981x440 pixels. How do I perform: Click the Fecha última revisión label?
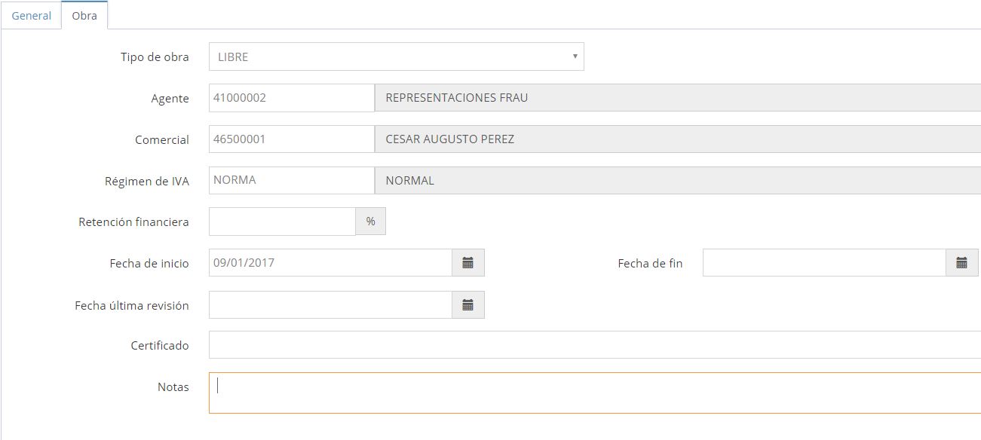pyautogui.click(x=132, y=306)
